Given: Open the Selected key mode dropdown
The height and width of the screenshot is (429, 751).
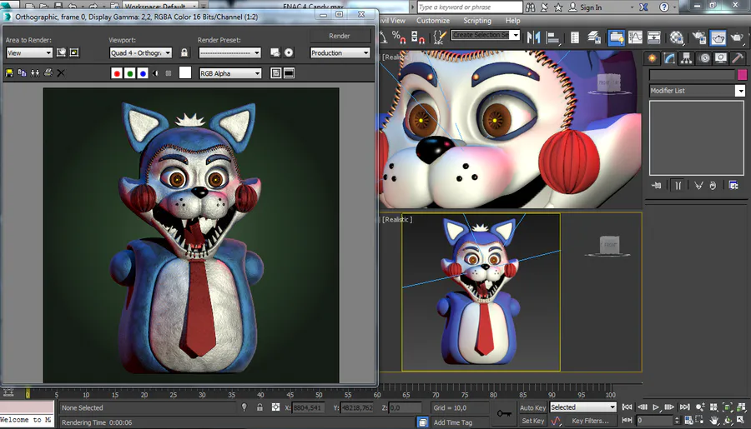Looking at the screenshot, I should pyautogui.click(x=583, y=407).
